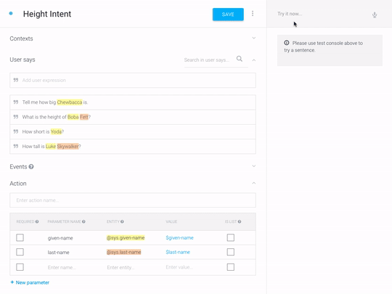
Task: Open the $last-name value link
Action: 178,252
